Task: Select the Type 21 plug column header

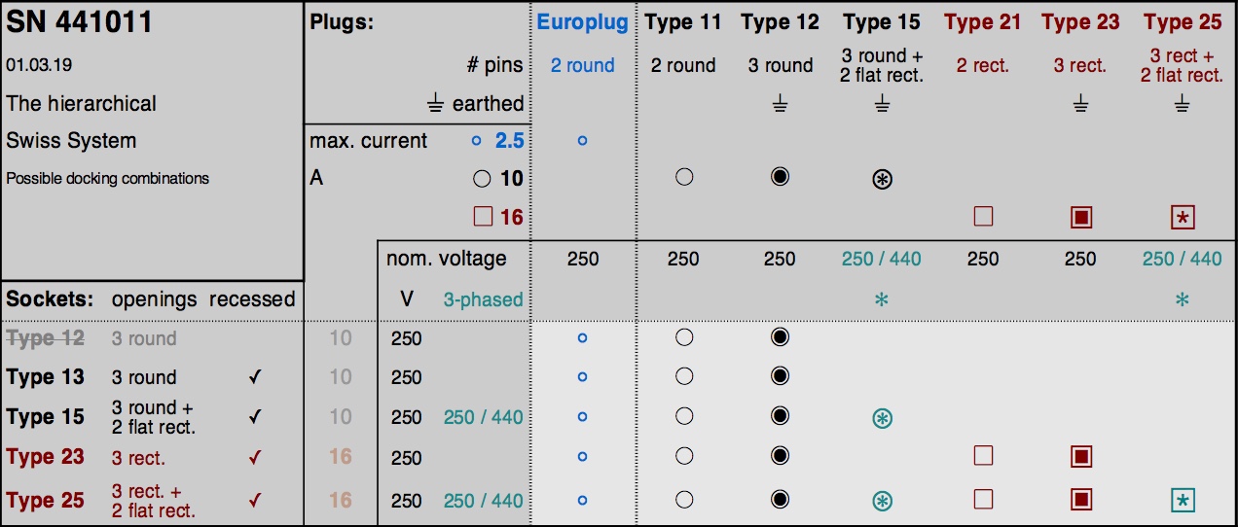Action: [x=983, y=22]
